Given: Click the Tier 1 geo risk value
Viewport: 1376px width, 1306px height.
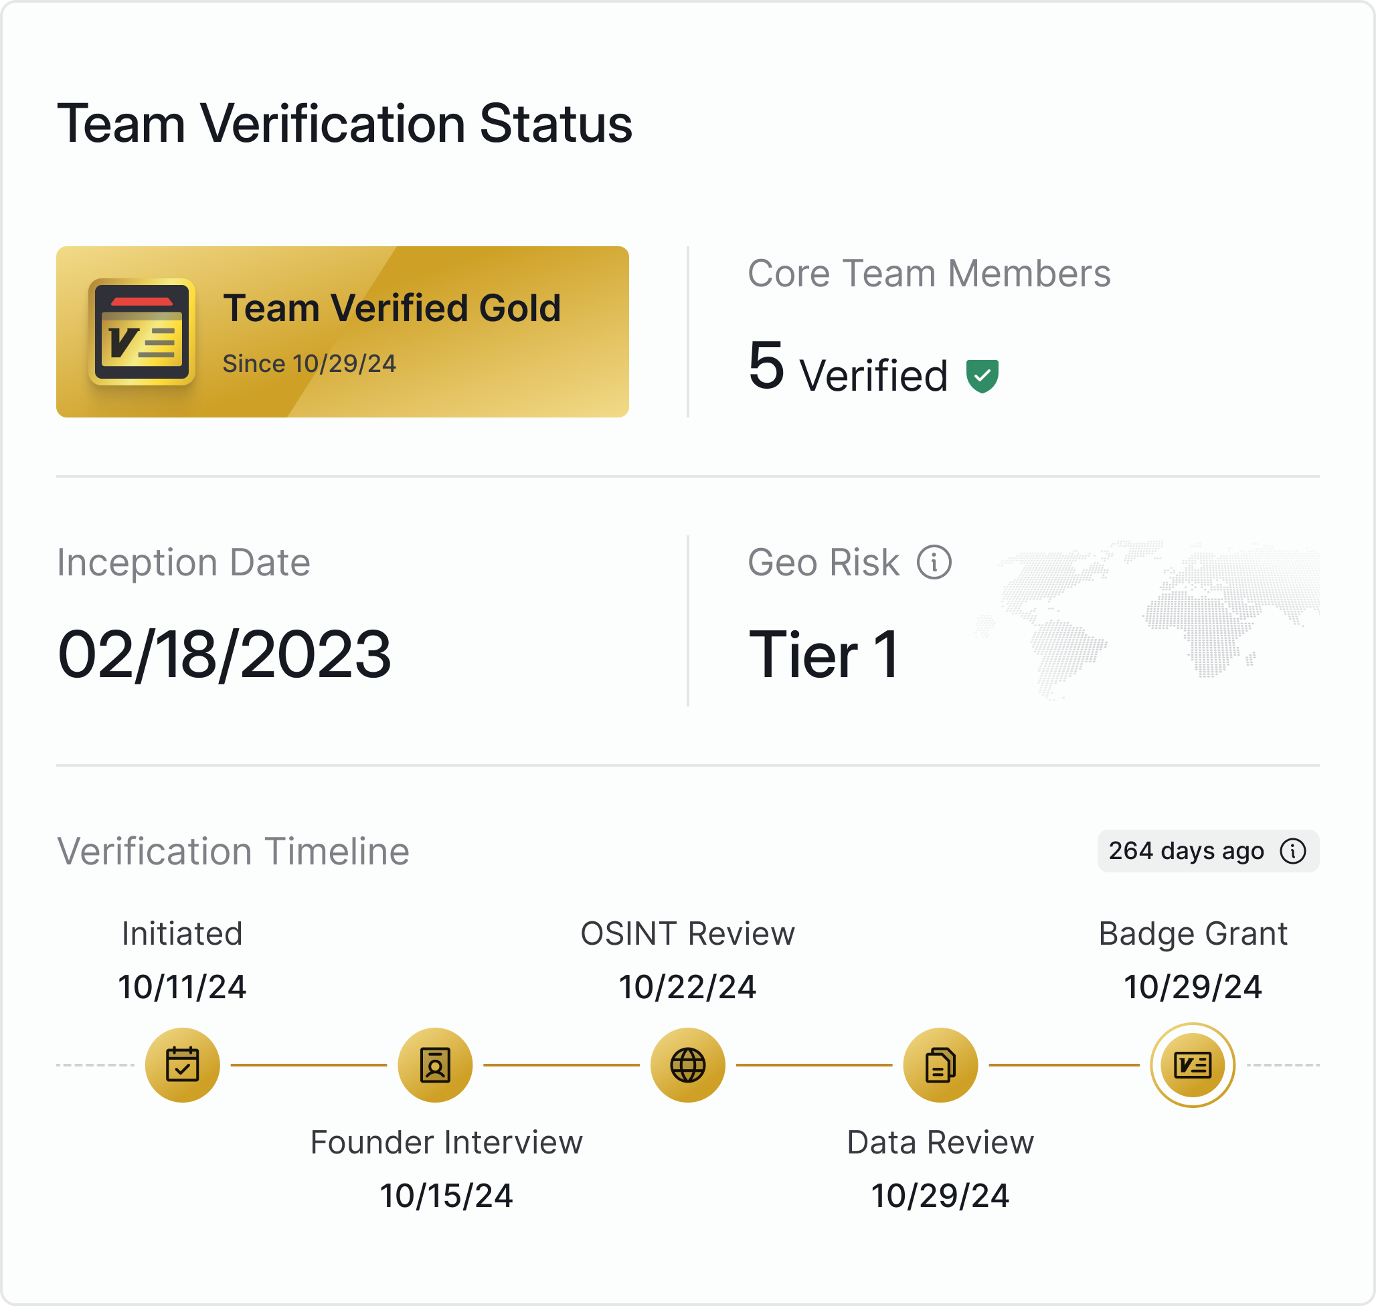Looking at the screenshot, I should (x=824, y=654).
